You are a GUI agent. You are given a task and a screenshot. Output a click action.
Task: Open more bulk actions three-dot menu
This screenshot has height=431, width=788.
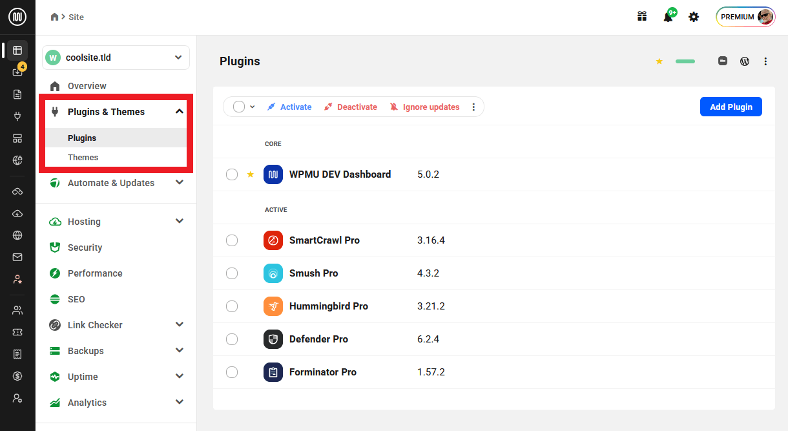click(x=473, y=107)
